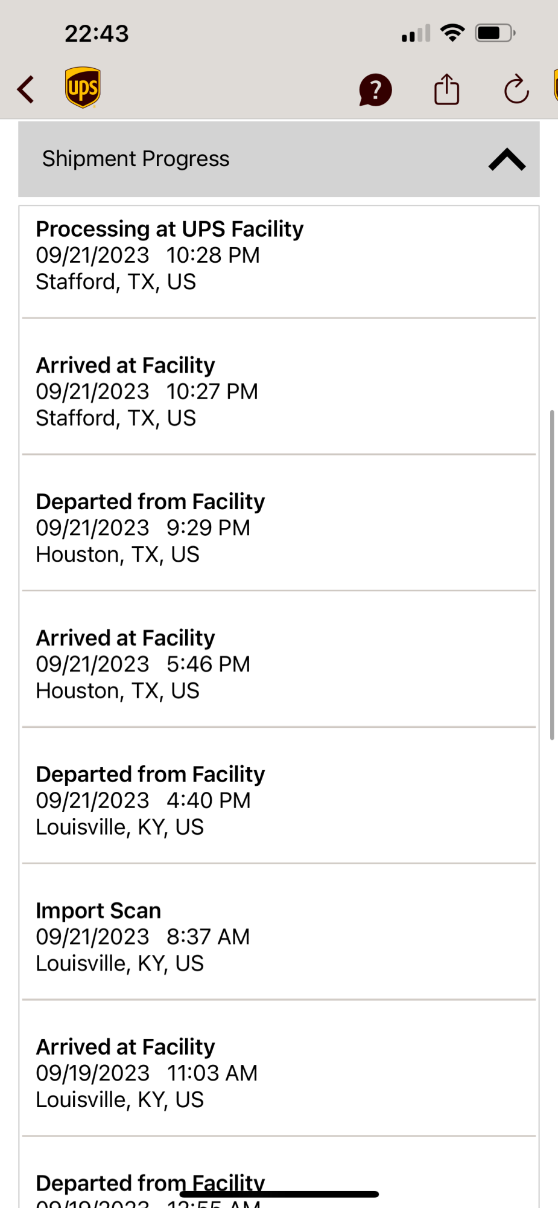Tap the back arrow icon

click(x=25, y=90)
